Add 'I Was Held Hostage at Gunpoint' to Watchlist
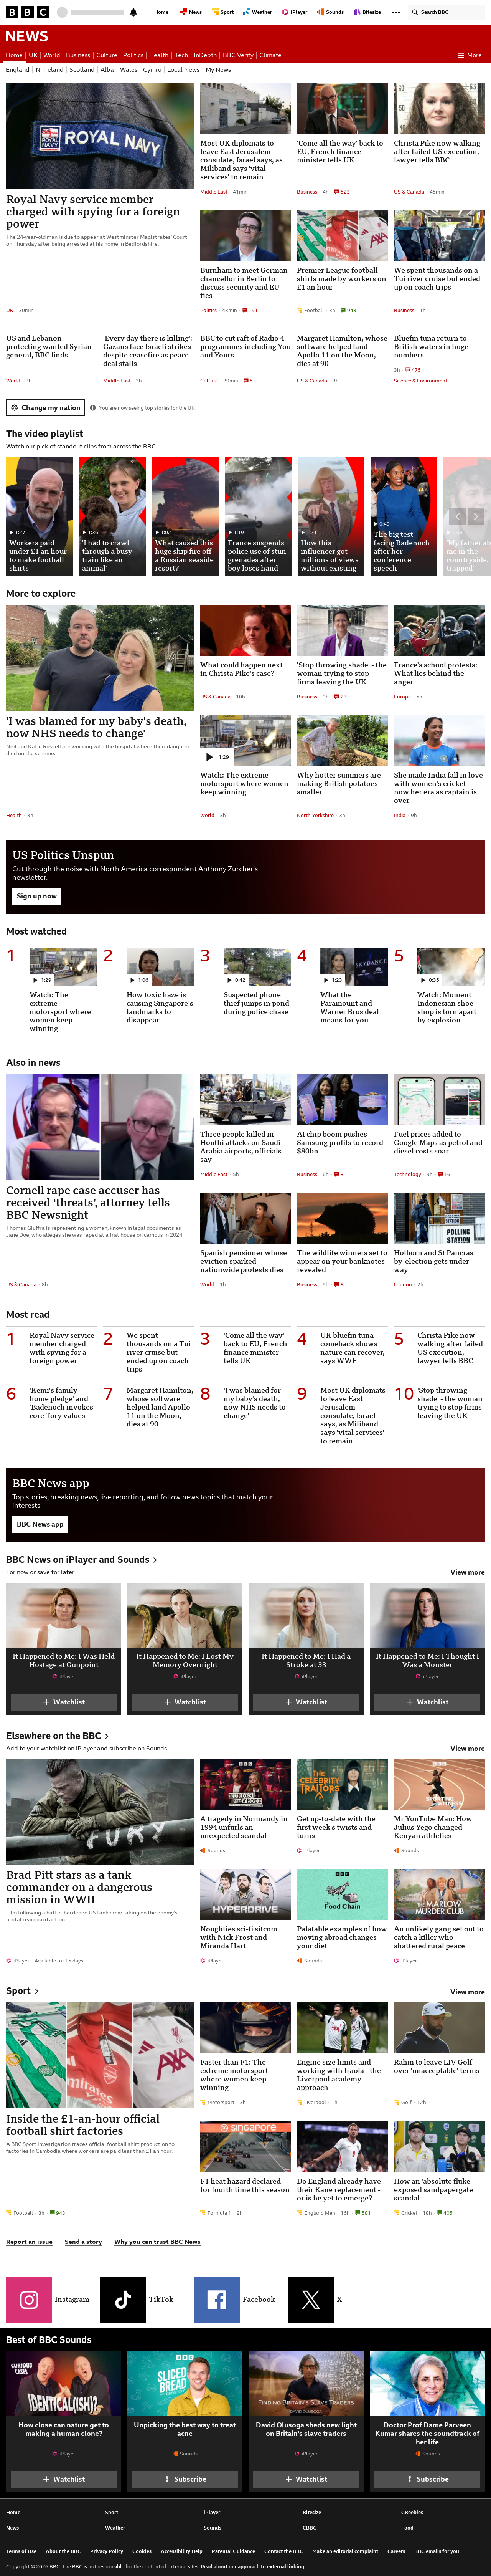 (x=64, y=1702)
